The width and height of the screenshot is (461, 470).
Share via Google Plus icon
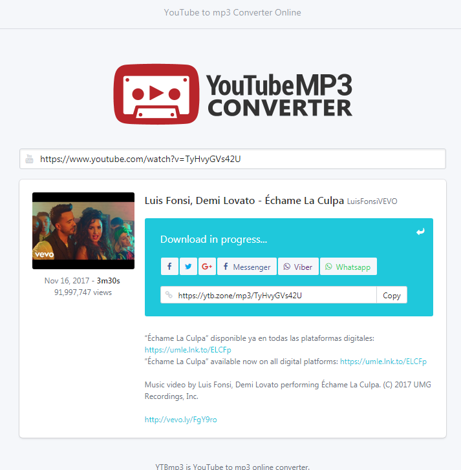coord(207,266)
